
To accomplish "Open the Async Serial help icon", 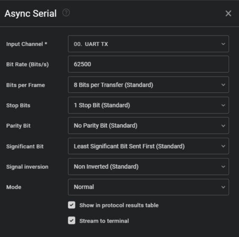I will 66,13.
